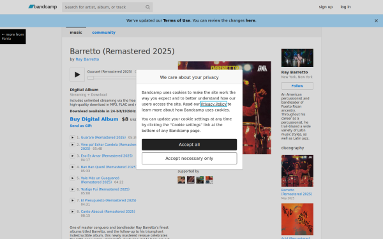Dismiss the Terms of Use banner
Image resolution: width=383 pixels, height=239 pixels.
coord(376,21)
